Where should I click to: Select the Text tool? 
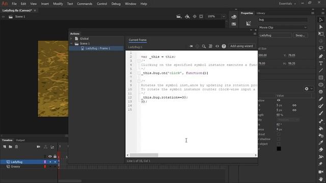pyautogui.click(x=321, y=63)
